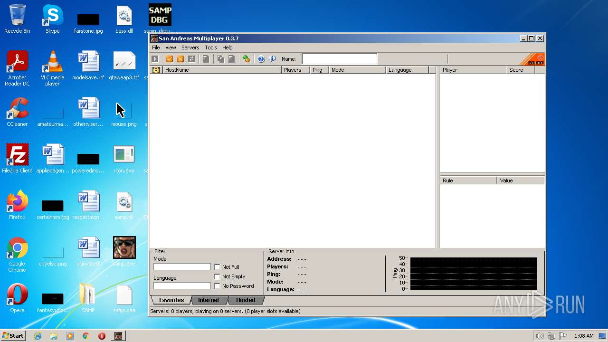Switch to the Favorites tab

click(x=171, y=300)
